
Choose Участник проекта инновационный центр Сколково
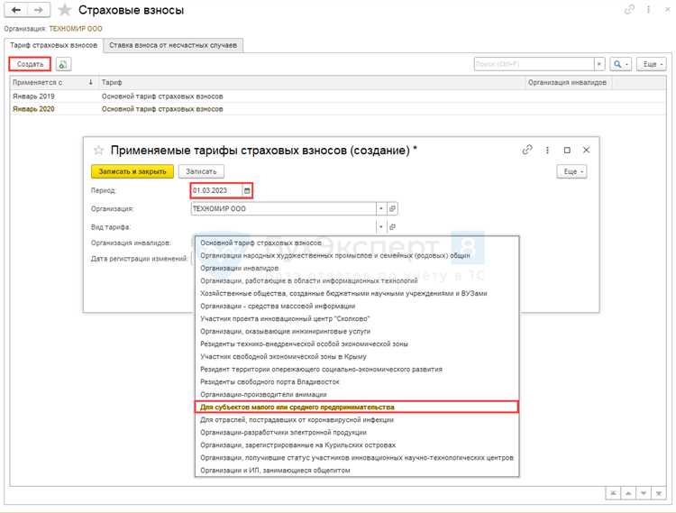point(357,318)
